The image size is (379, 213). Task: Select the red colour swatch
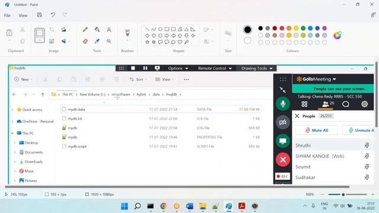[x=282, y=28]
